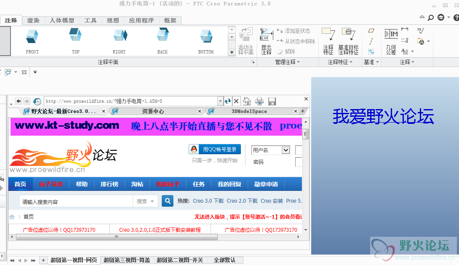459x265 pixels.
Task: Refresh the embedded browser page
Action: click(228, 101)
